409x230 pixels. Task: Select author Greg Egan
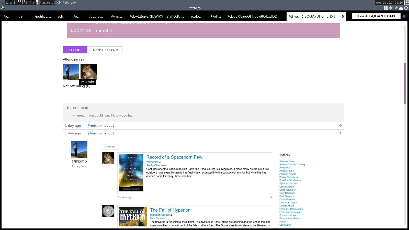click(285, 225)
